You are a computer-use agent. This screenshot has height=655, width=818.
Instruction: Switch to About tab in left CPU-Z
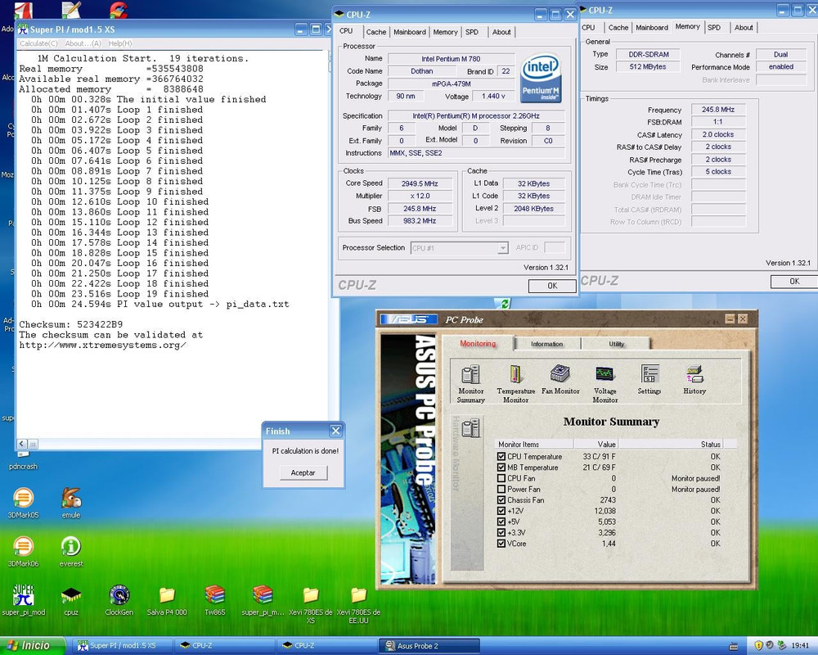[501, 32]
